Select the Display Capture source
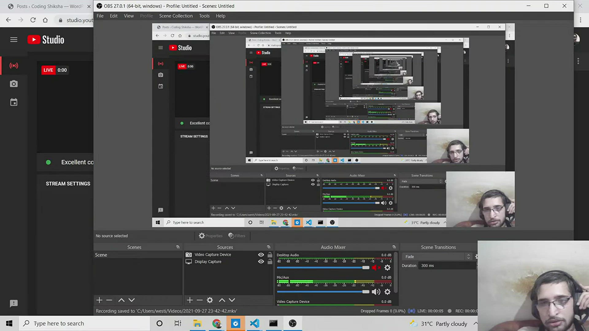Screen dimensions: 589x331 click(x=208, y=262)
